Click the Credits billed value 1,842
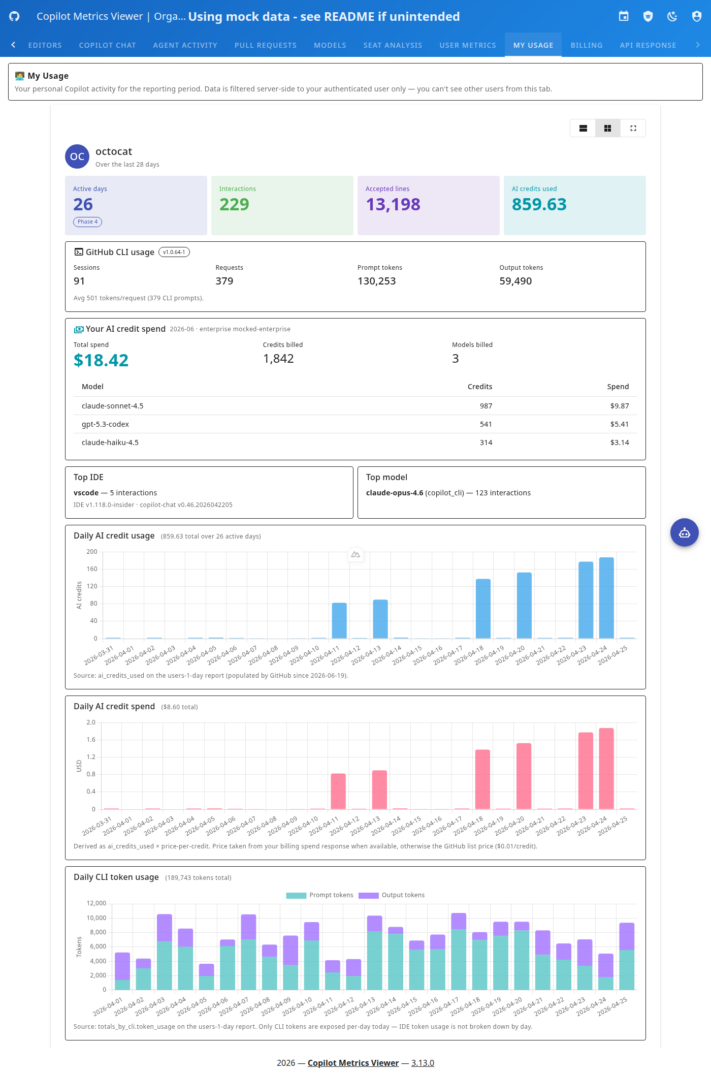This screenshot has height=1074, width=711. click(x=278, y=359)
